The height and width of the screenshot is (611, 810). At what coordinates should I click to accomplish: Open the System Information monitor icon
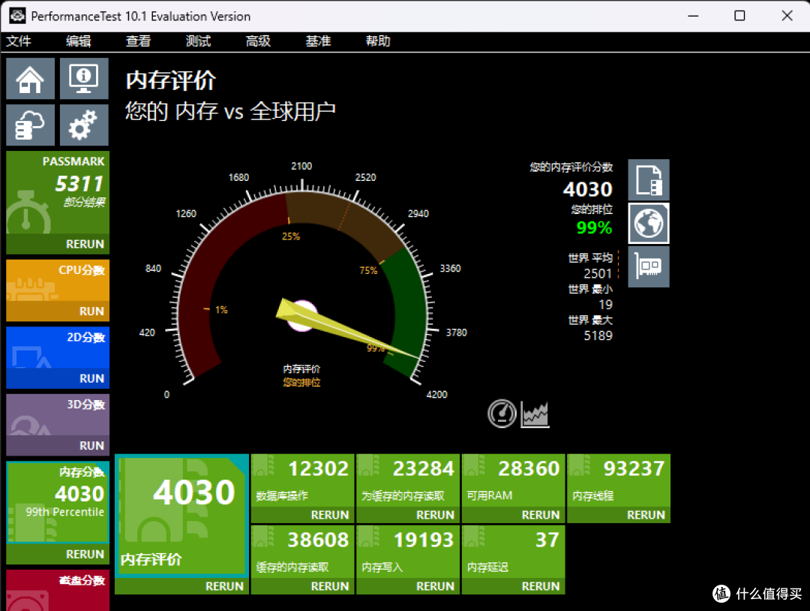pos(84,79)
